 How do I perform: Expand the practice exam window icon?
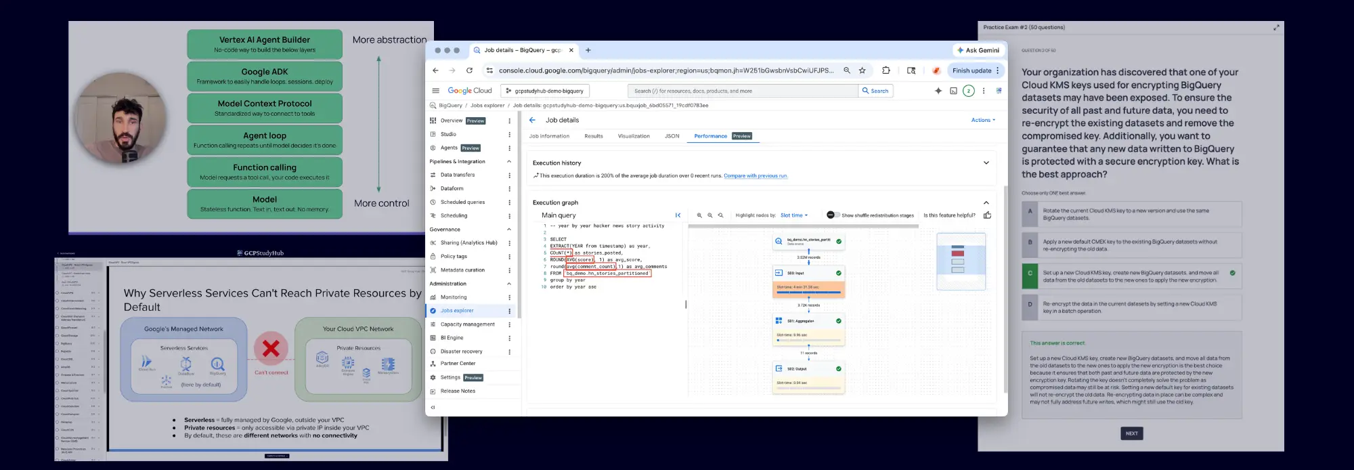pyautogui.click(x=1276, y=28)
